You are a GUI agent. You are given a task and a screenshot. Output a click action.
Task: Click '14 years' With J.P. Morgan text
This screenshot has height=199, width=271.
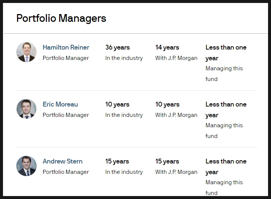tap(167, 48)
